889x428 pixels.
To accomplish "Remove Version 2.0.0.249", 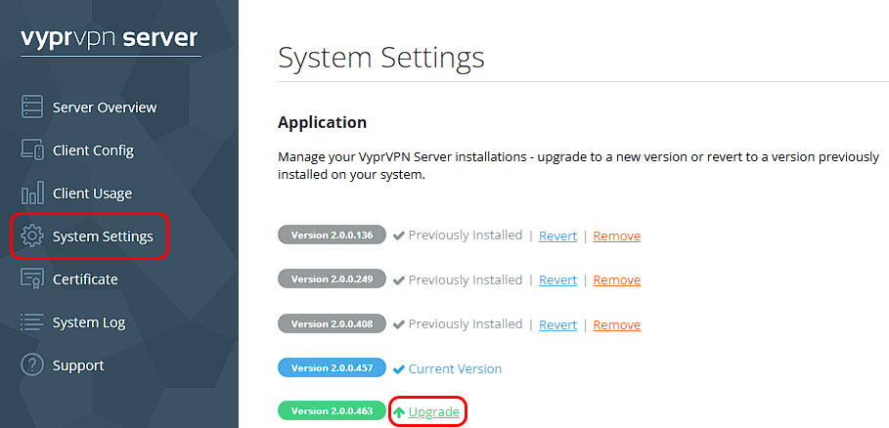I will [x=617, y=279].
